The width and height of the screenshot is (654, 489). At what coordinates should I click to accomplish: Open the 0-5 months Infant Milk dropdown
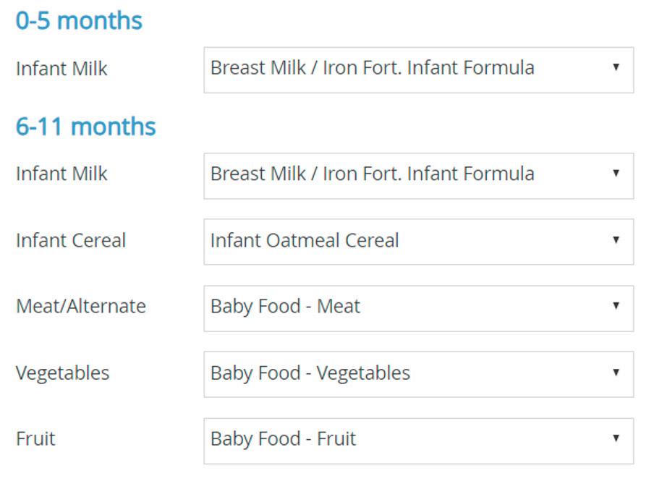(x=418, y=69)
